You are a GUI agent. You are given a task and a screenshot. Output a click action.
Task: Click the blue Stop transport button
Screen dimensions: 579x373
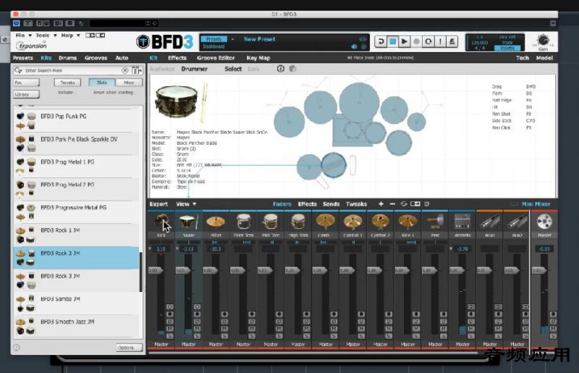pos(393,41)
